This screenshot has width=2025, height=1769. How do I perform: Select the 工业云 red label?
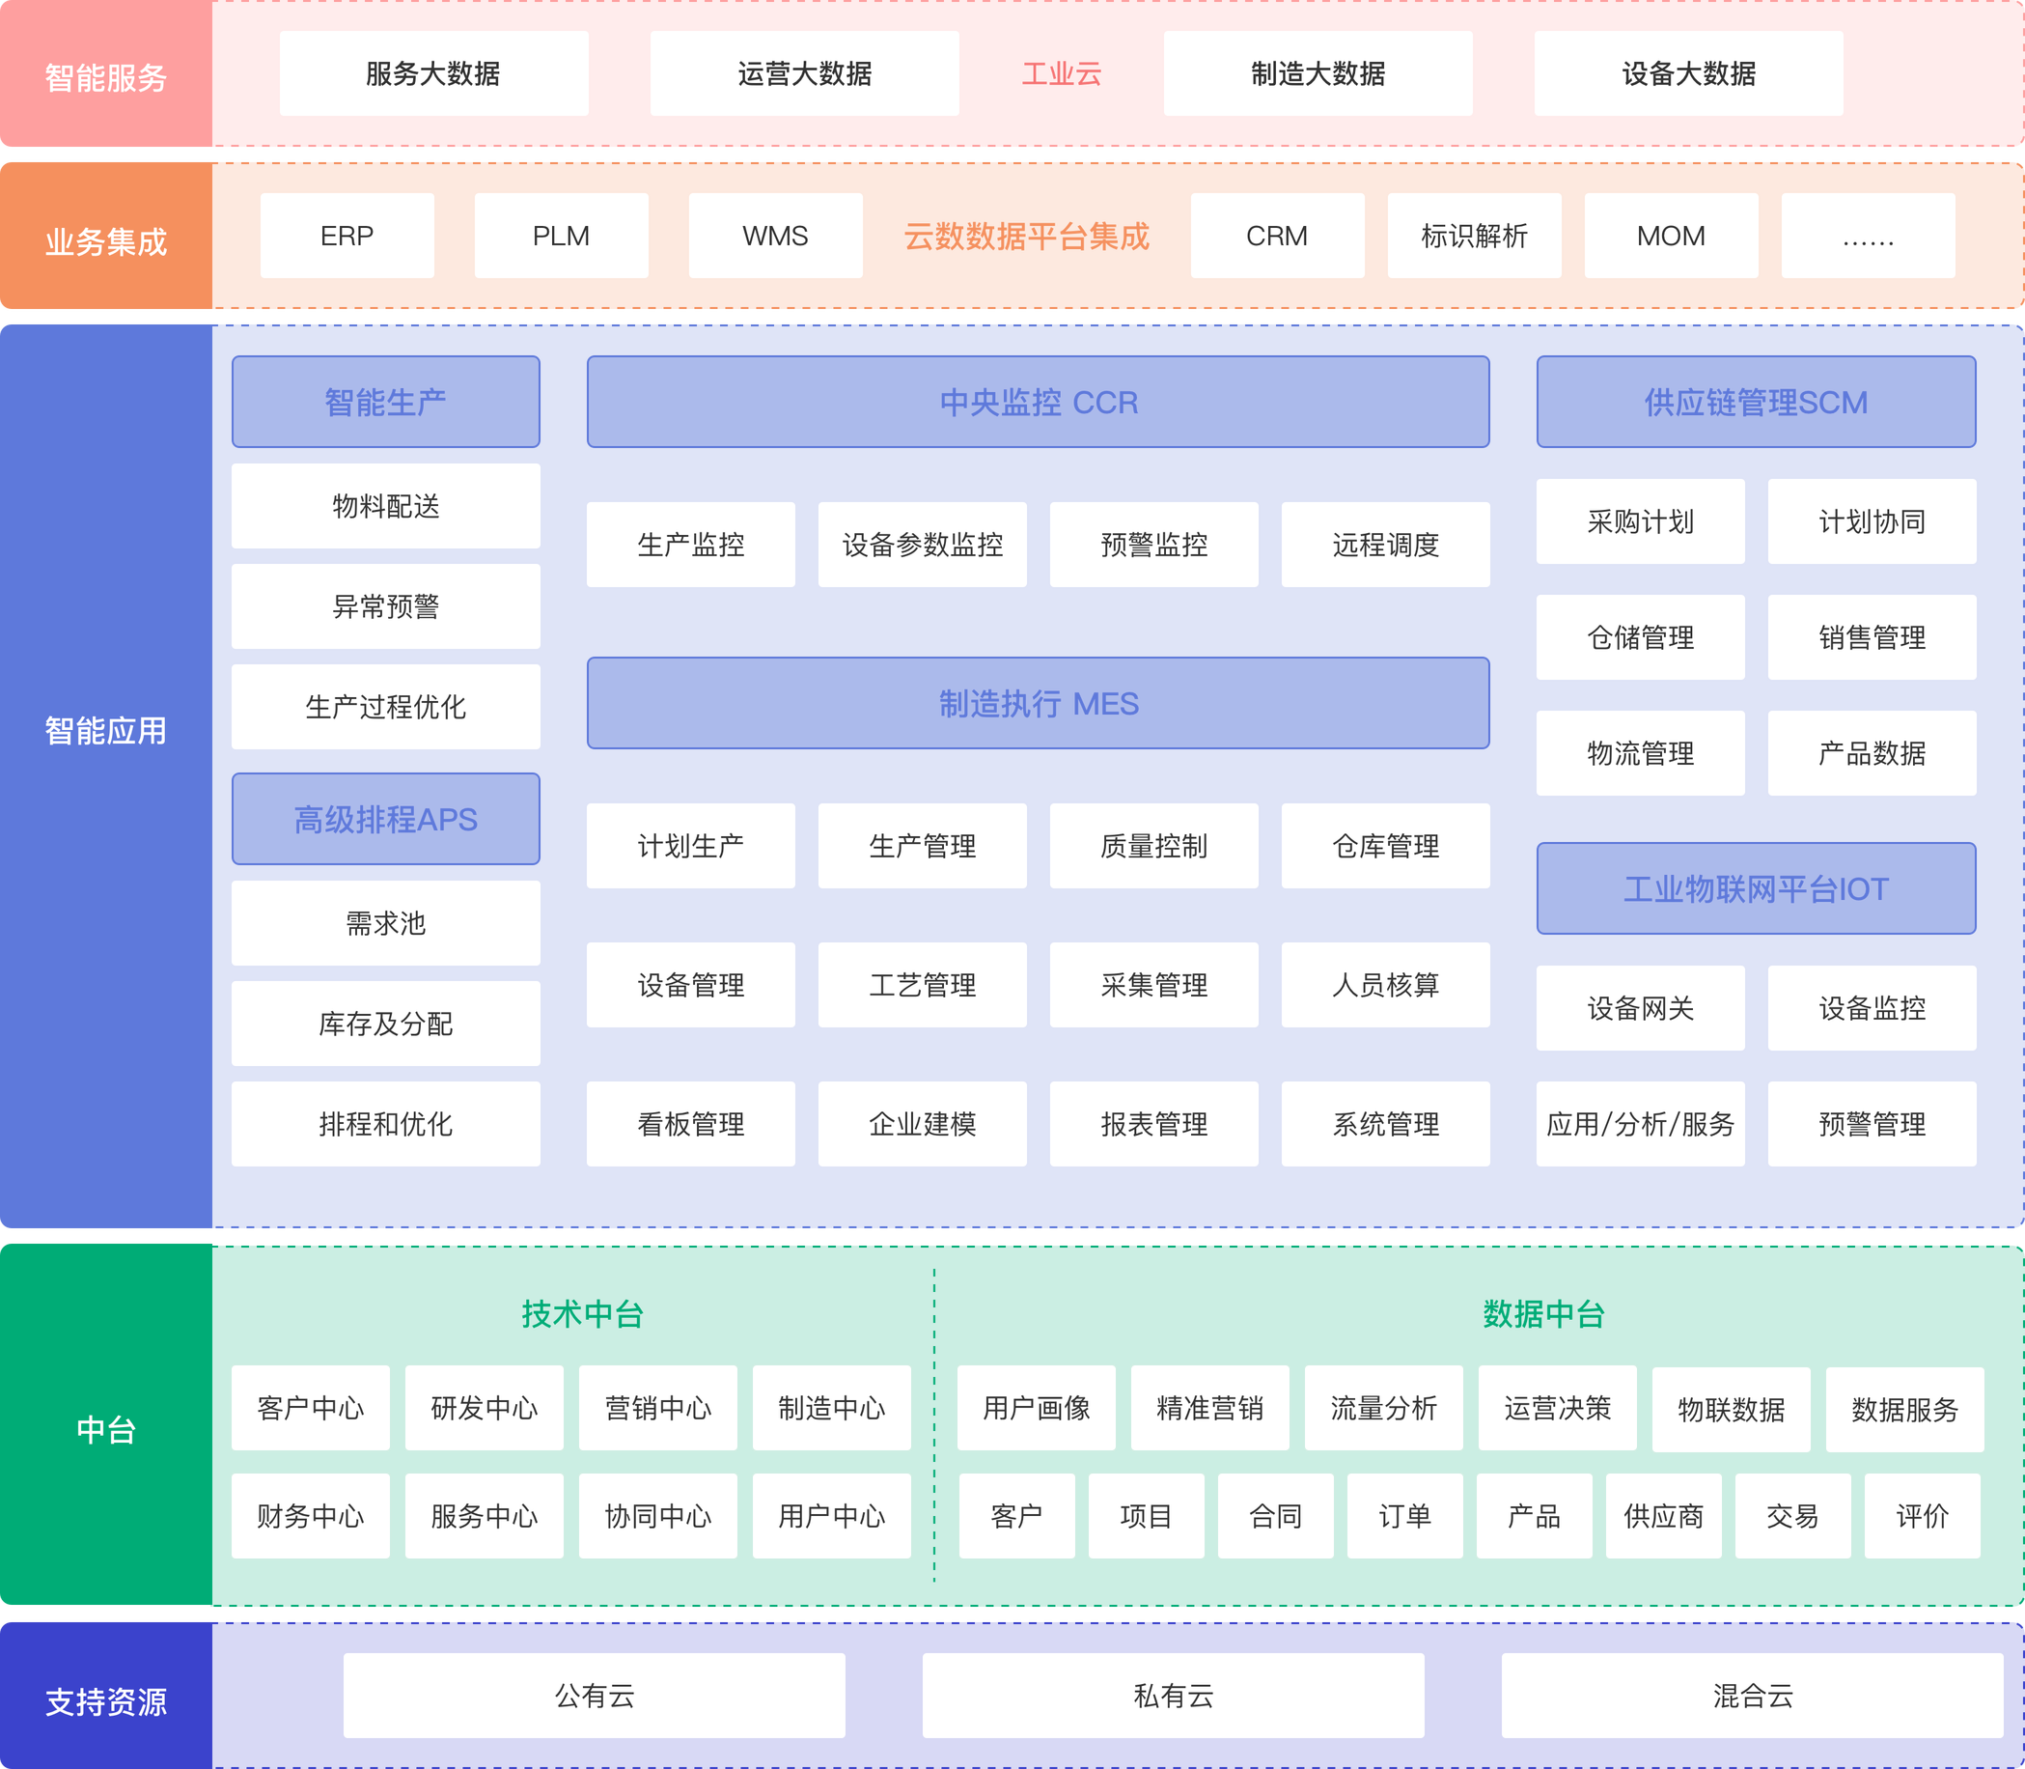tap(1061, 74)
